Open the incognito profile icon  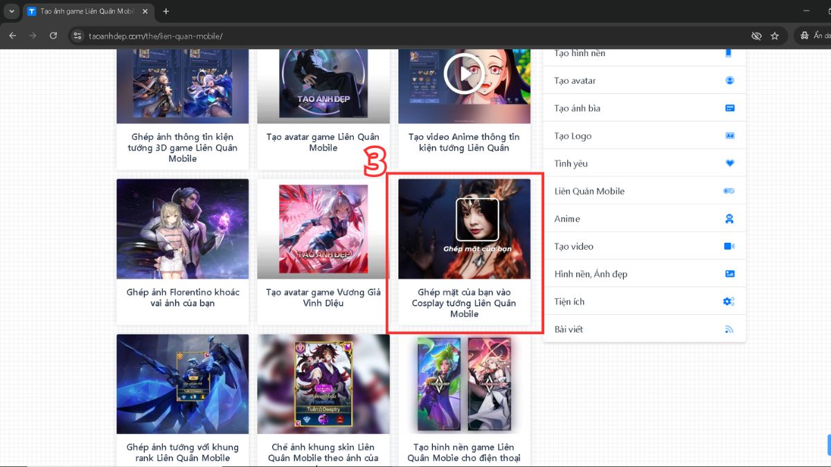pos(805,36)
